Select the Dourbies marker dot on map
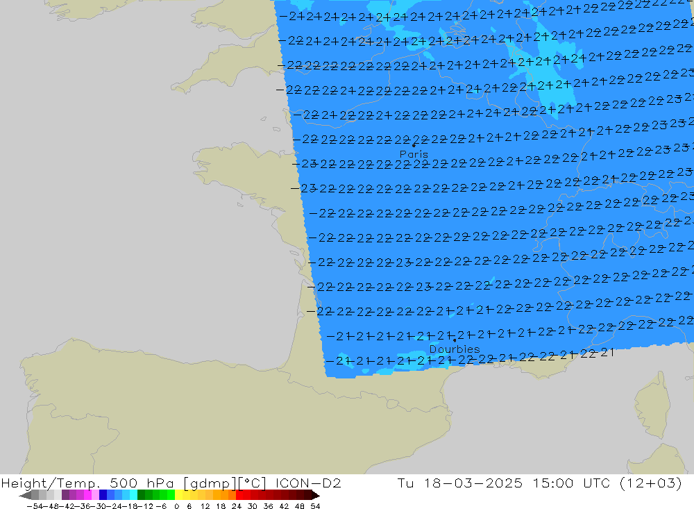This screenshot has height=509, width=694. click(455, 340)
